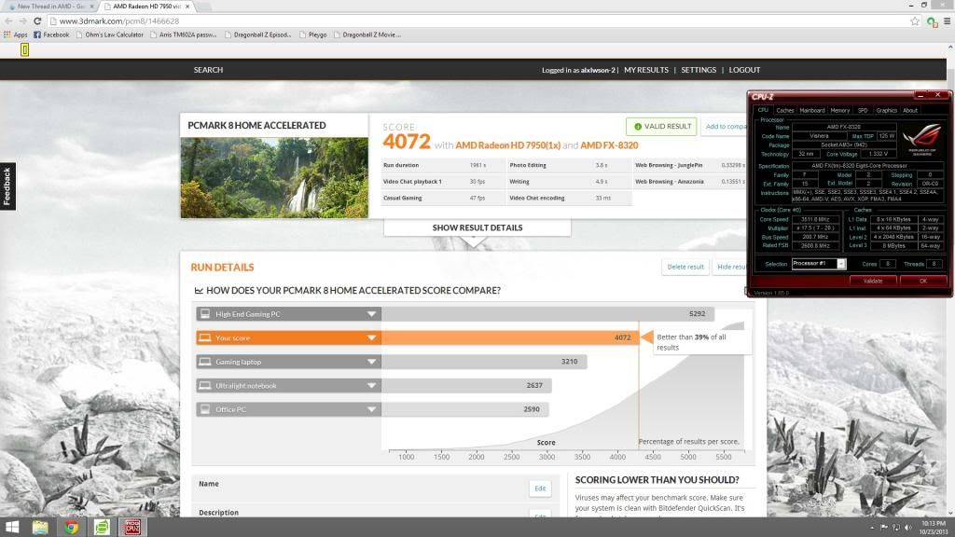Viewport: 955px width, 537px height.
Task: Click the Your score monitor icon
Action: tap(205, 337)
